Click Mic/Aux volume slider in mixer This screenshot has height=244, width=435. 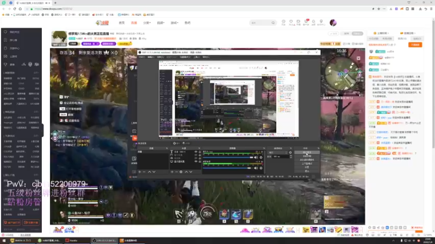click(228, 157)
